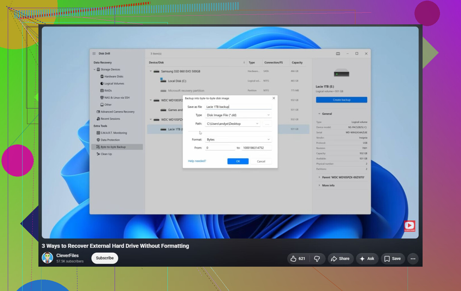Screen dimensions: 461x291
Task: Click the Save as file name field
Action: (x=239, y=107)
